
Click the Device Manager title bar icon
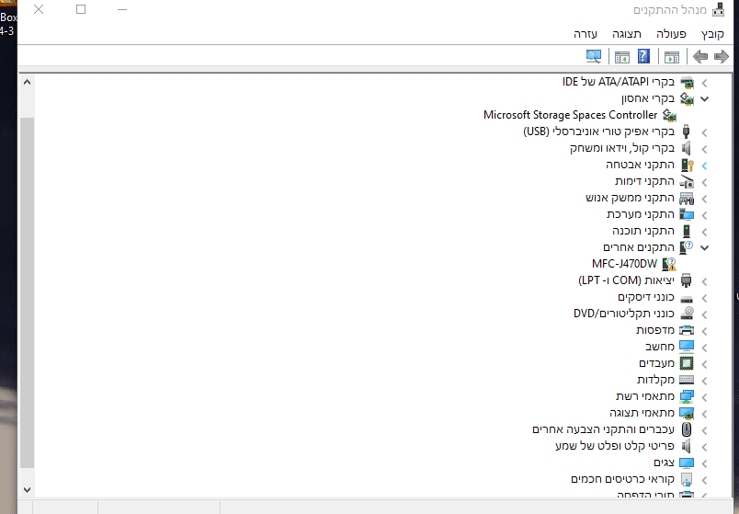(718, 9)
